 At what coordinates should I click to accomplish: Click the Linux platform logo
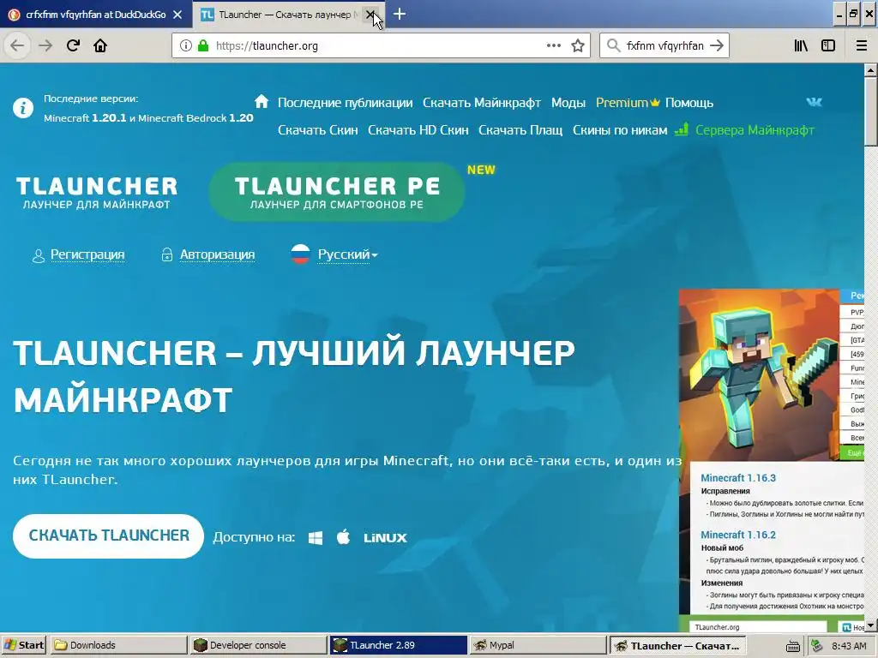point(385,538)
